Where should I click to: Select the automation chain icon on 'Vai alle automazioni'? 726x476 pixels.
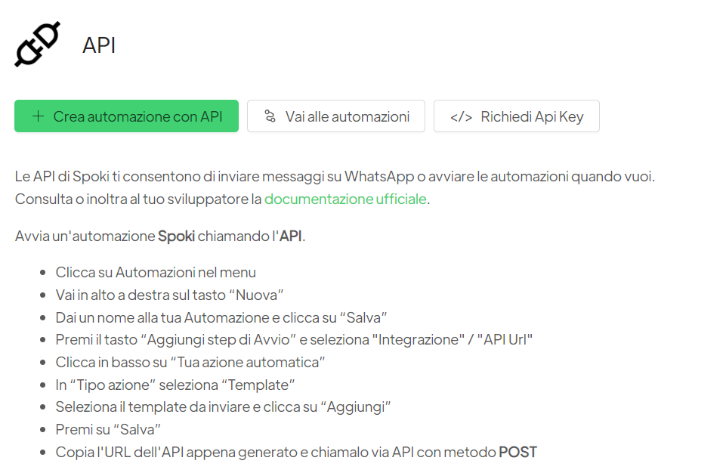271,116
